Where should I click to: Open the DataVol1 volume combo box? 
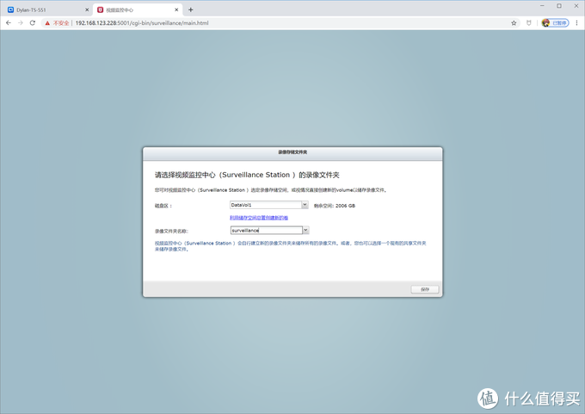(x=269, y=205)
